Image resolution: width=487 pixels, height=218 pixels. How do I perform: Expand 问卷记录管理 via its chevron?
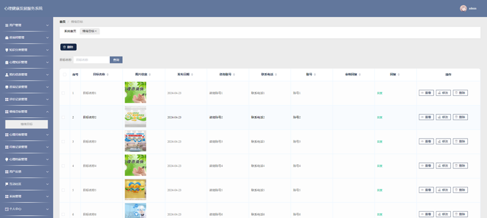47,147
